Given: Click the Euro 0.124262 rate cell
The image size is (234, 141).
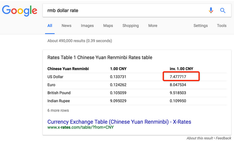Looking at the screenshot, I should (118, 85).
